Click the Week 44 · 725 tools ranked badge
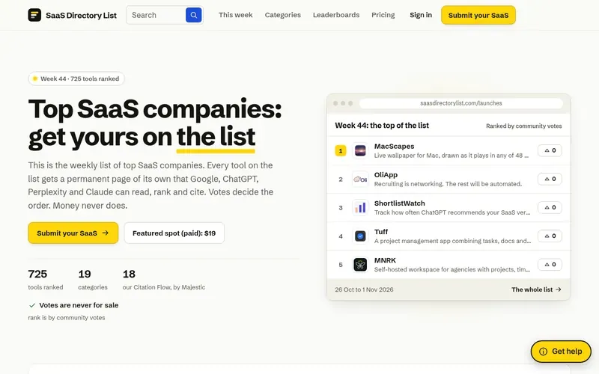Viewport: 599px width, 374px height. point(76,79)
